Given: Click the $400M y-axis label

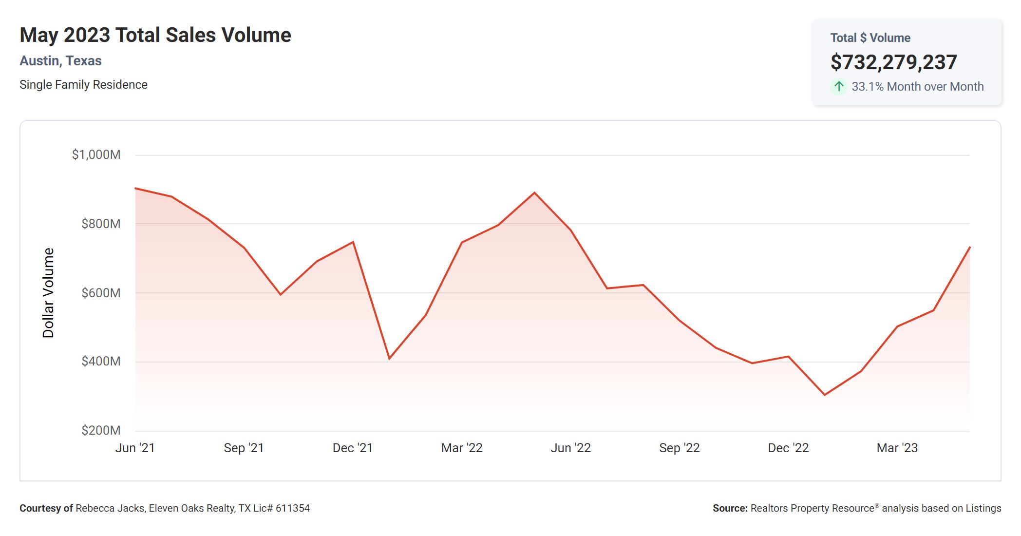Looking at the screenshot, I should [x=101, y=362].
